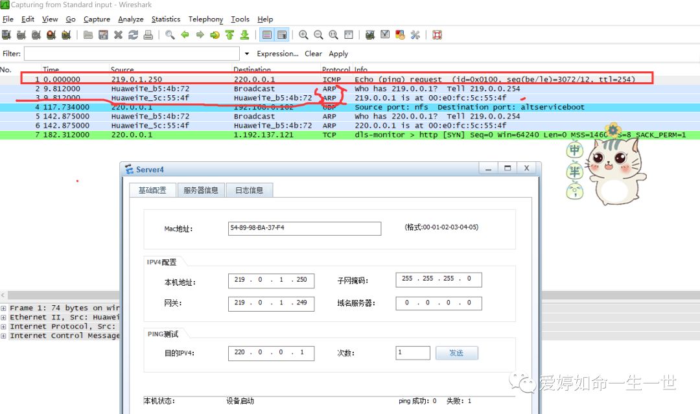Screen dimensions: 700x414
Task: Go back in packet history arrow
Action: [185, 35]
